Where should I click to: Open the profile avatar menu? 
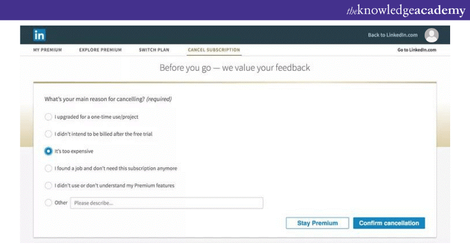[x=431, y=35]
